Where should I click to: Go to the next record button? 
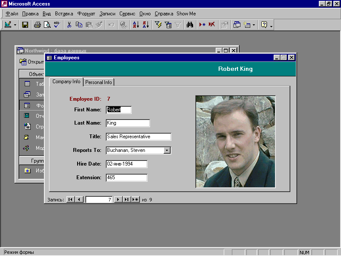pyautogui.click(x=118, y=199)
